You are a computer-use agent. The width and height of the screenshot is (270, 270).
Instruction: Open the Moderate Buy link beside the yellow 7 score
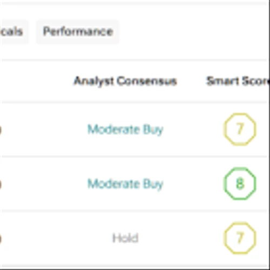125,130
